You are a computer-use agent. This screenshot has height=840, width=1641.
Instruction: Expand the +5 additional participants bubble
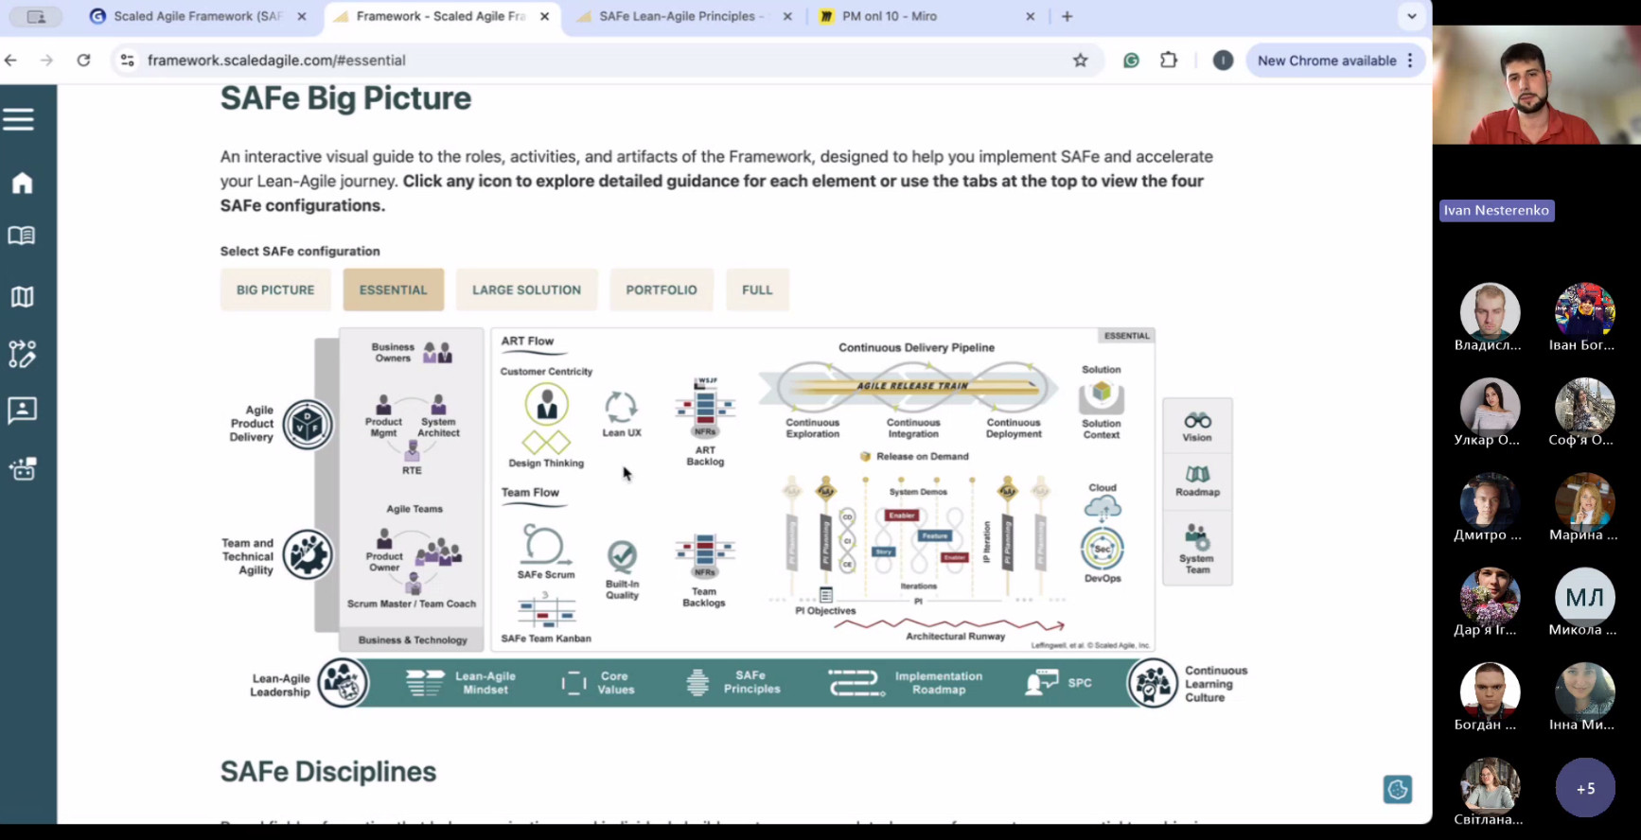coord(1585,788)
